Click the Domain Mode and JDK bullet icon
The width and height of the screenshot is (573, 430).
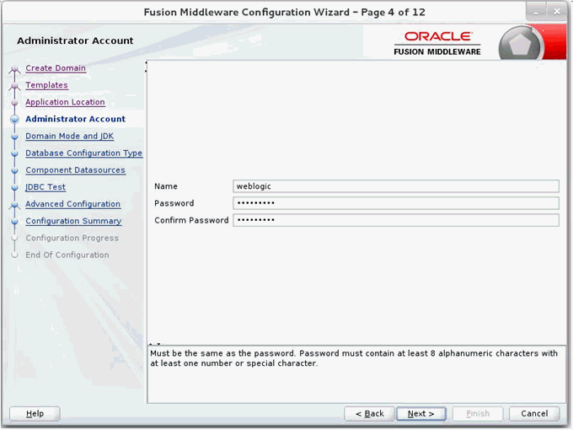coord(14,137)
